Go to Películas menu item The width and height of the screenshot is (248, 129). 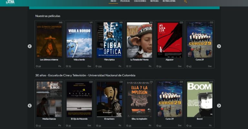tap(125, 1)
